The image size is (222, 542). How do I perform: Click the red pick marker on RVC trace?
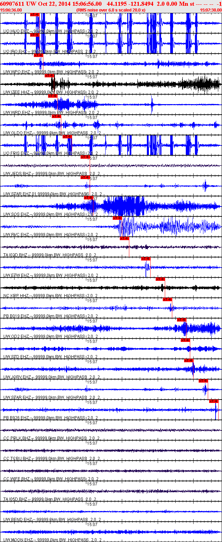click(x=117, y=218)
